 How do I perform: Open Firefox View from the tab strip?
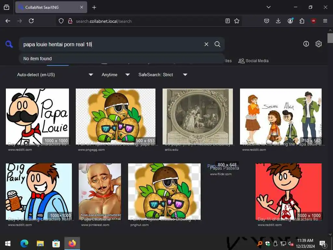click(7, 7)
